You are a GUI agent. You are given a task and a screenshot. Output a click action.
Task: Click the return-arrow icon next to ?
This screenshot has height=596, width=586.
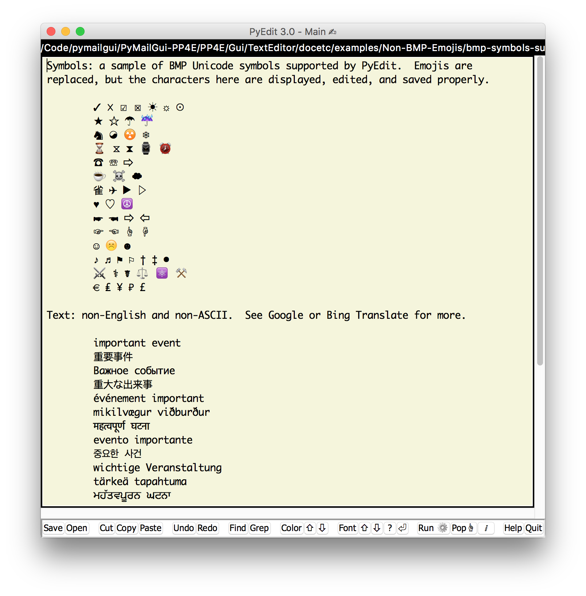(402, 528)
